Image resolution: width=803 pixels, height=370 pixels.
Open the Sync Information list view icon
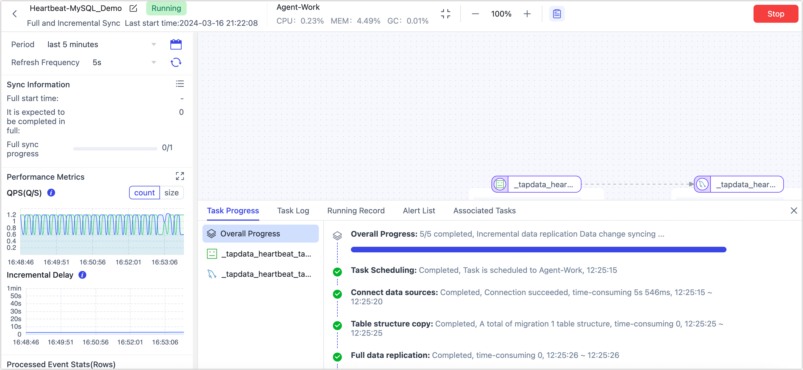click(180, 84)
